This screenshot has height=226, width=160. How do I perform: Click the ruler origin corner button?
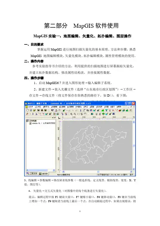pyautogui.click(x=59, y=118)
